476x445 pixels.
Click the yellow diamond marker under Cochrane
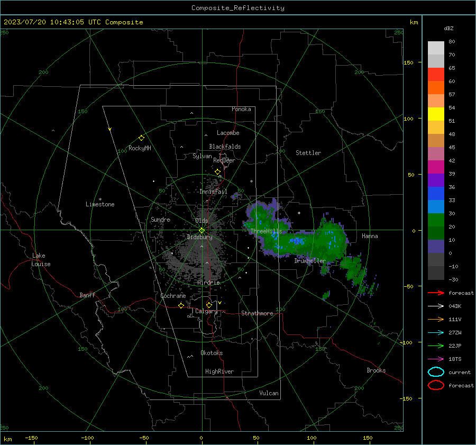181,305
